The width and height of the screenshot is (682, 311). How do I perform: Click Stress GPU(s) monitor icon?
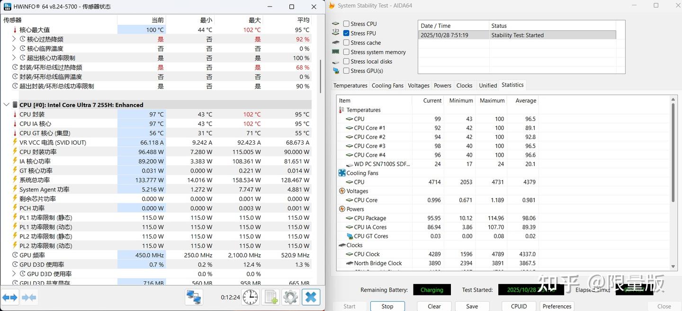pyautogui.click(x=336, y=71)
